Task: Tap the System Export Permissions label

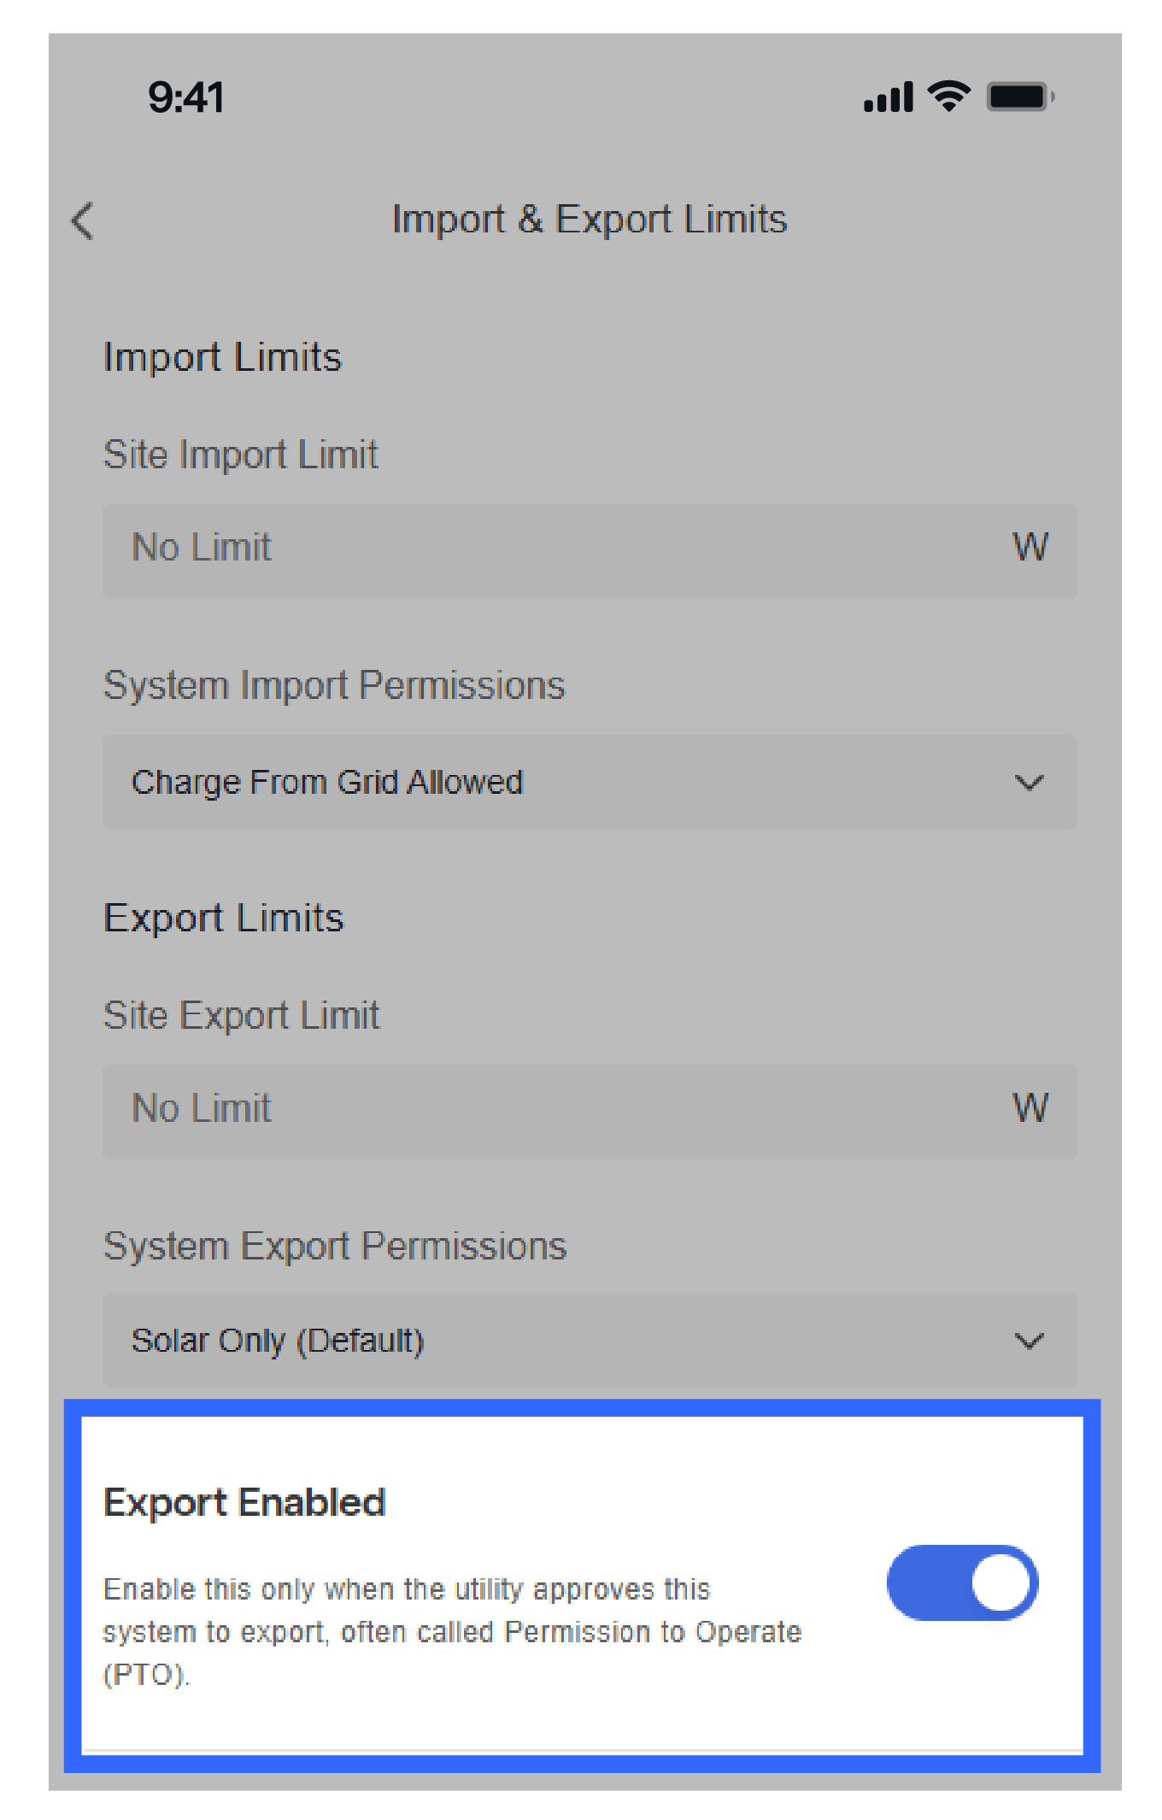Action: tap(335, 1247)
